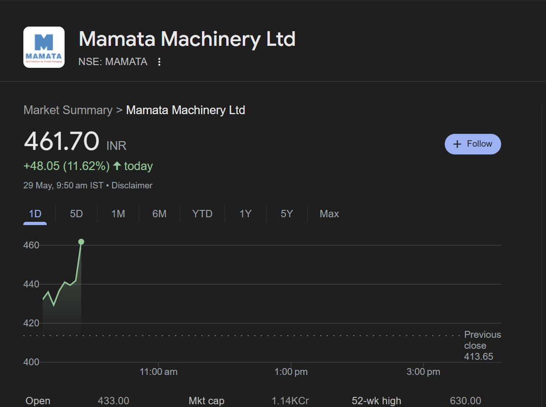Image resolution: width=546 pixels, height=407 pixels.
Task: Click the 420 y-axis label
Action: 31,324
